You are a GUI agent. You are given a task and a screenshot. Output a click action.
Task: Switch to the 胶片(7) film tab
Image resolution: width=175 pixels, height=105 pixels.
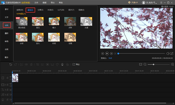pos(71,10)
